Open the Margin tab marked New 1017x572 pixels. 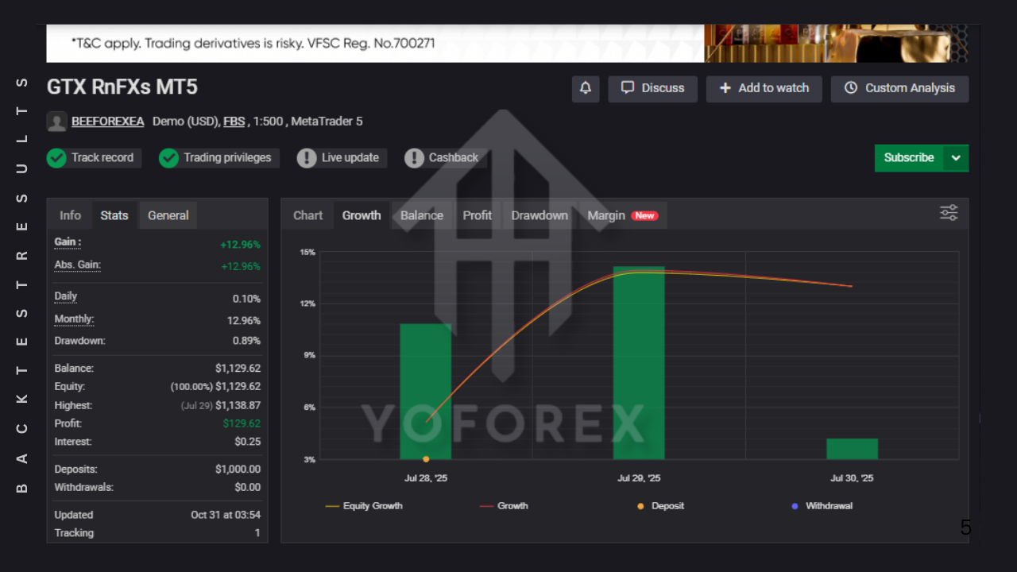click(x=606, y=215)
